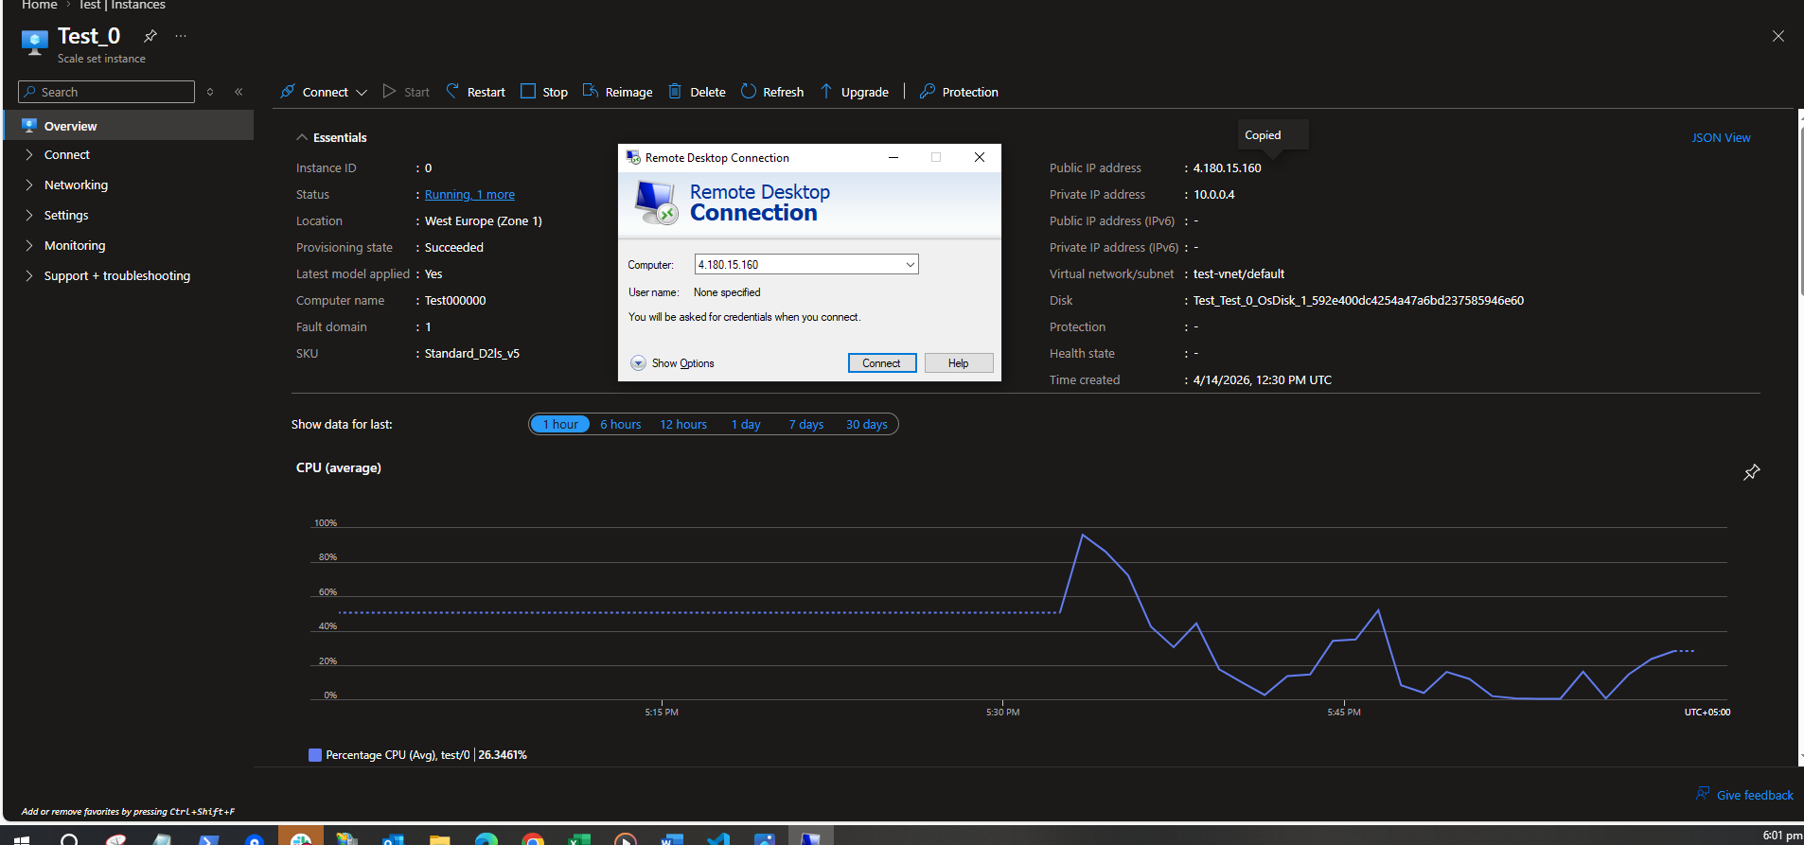Open the test-vnet/default network link
The width and height of the screenshot is (1804, 845).
tap(1239, 274)
